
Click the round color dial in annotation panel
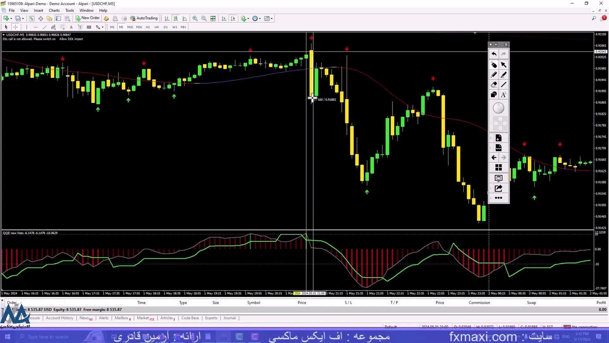tap(499, 108)
